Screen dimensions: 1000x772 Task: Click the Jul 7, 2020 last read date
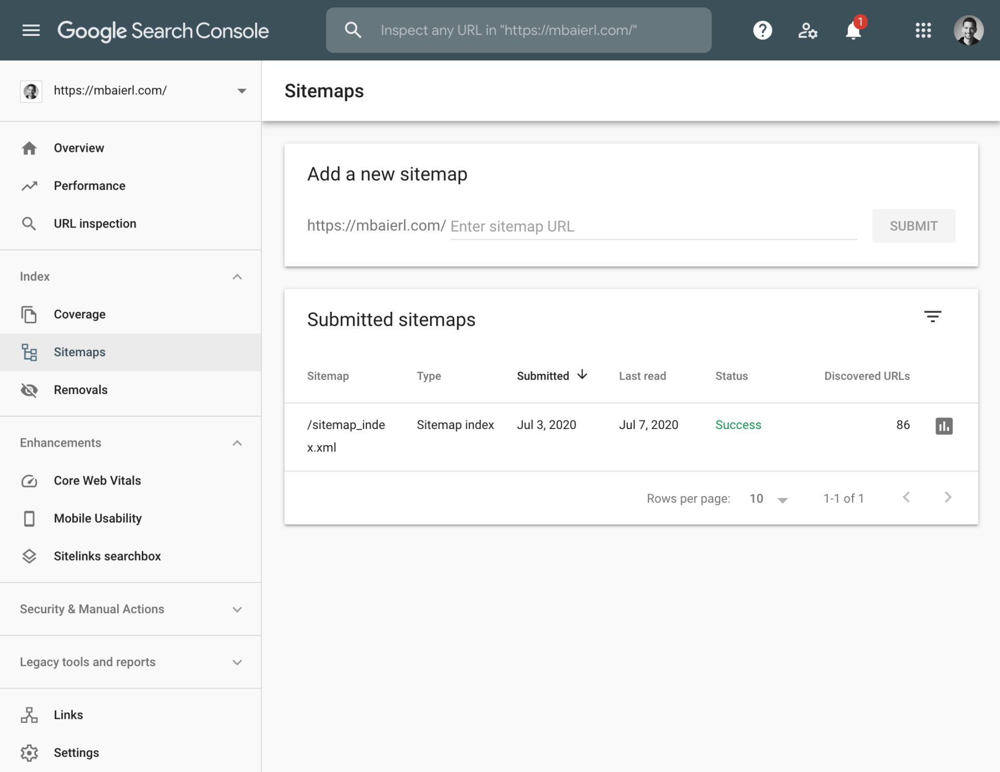(x=648, y=425)
